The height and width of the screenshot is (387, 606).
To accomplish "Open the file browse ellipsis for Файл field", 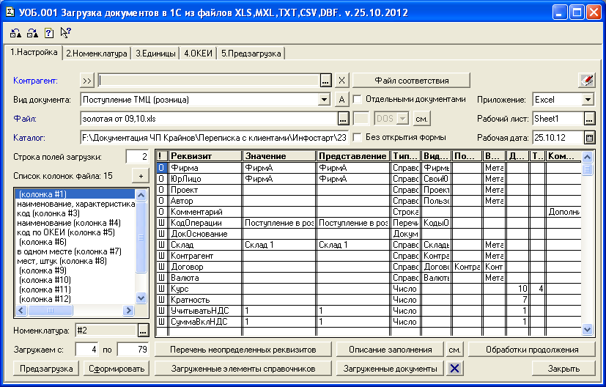I will point(343,119).
